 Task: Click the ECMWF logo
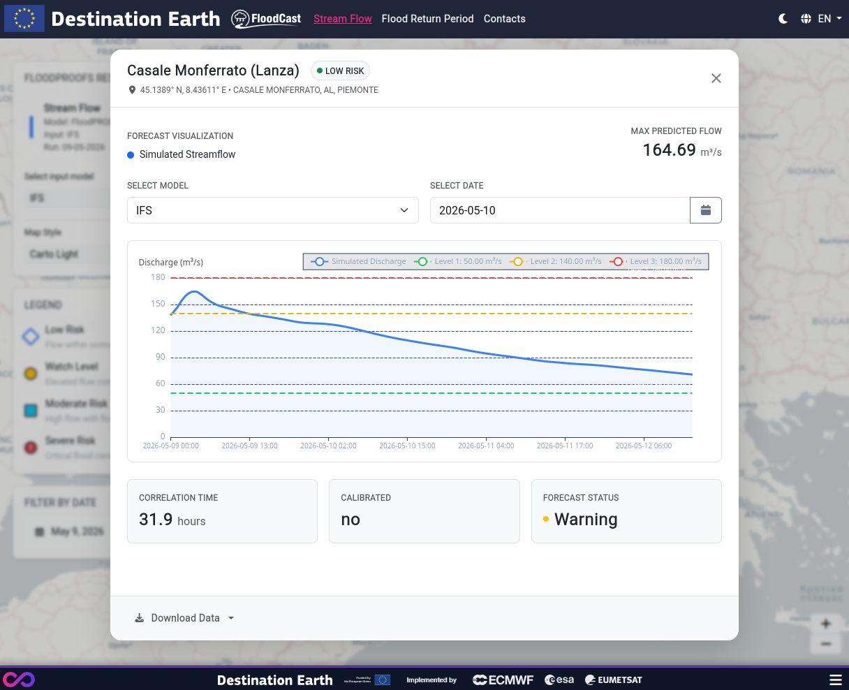coord(503,680)
